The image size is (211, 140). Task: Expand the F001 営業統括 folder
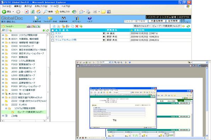pos(3,57)
